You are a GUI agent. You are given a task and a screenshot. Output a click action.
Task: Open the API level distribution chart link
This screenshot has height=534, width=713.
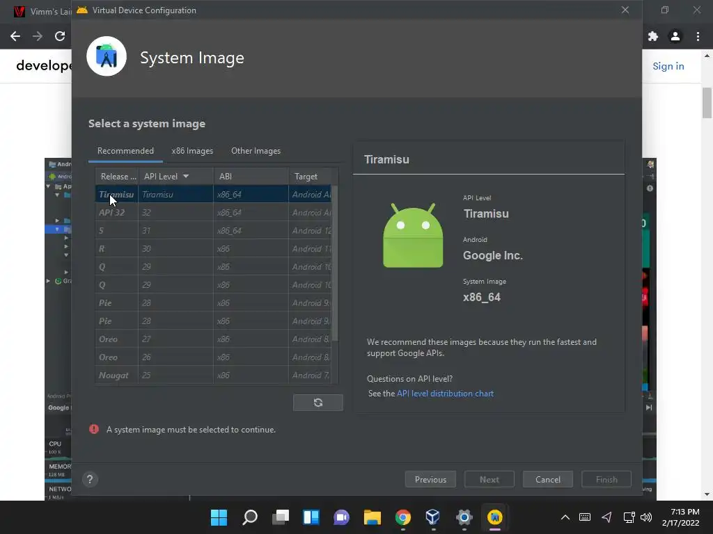tap(445, 394)
